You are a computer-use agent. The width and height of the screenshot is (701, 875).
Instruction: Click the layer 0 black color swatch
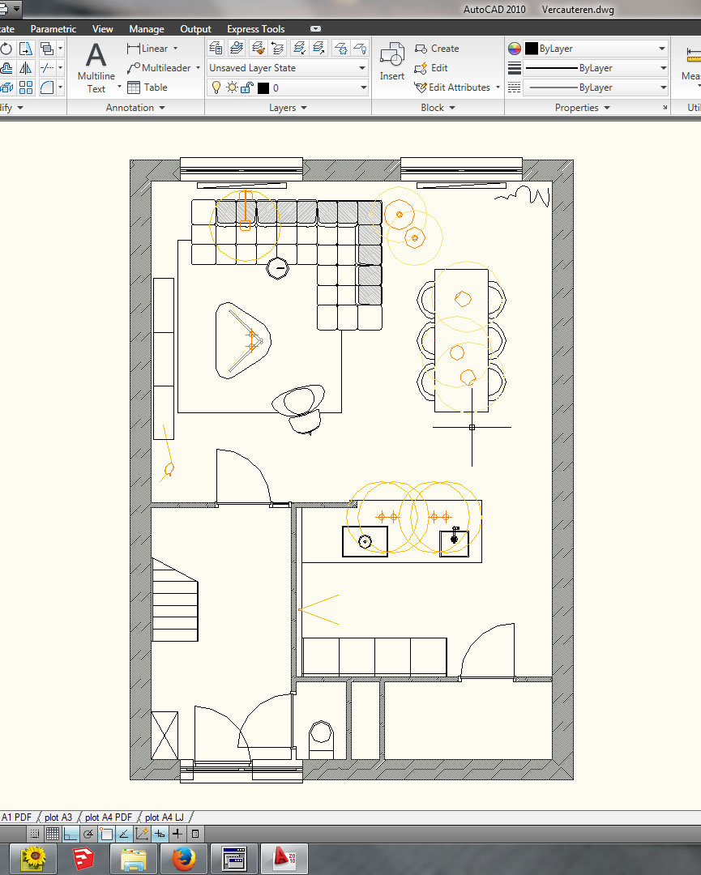click(263, 87)
